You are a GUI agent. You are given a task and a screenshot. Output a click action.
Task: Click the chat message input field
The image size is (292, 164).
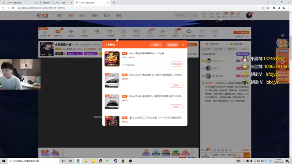click(227, 155)
